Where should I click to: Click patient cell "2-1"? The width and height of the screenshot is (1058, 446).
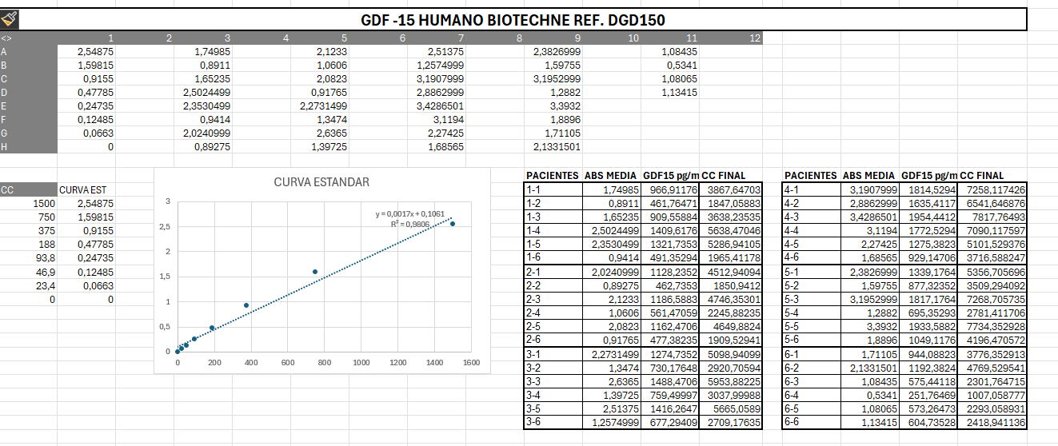[x=553, y=271]
